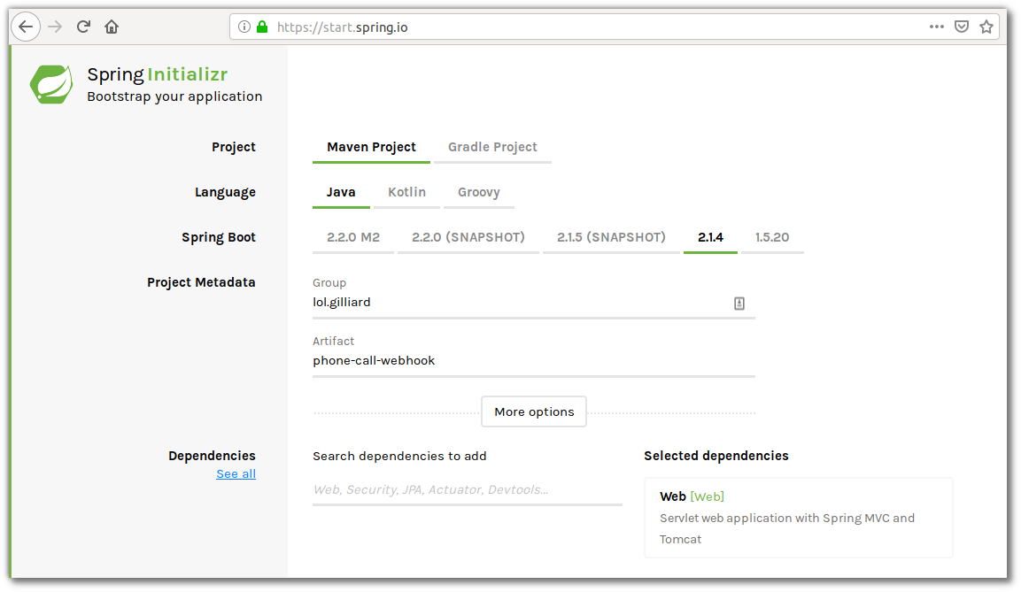The width and height of the screenshot is (1021, 592).
Task: Go to browser home page icon
Action: [112, 27]
